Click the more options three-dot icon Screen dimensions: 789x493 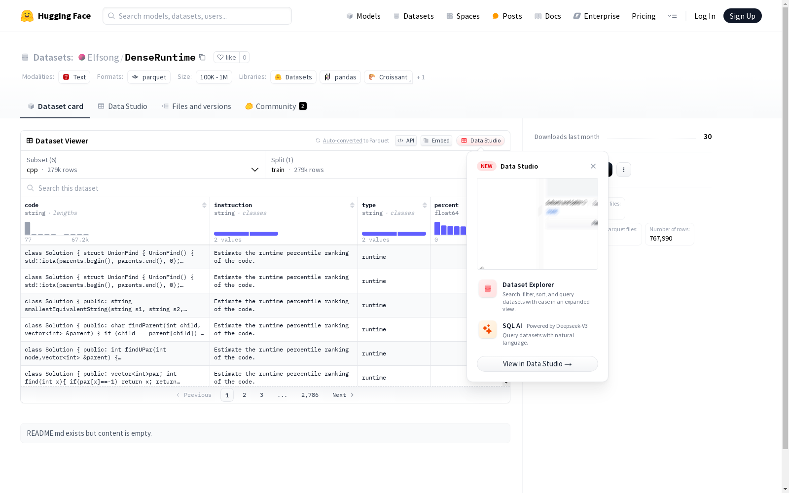624,170
